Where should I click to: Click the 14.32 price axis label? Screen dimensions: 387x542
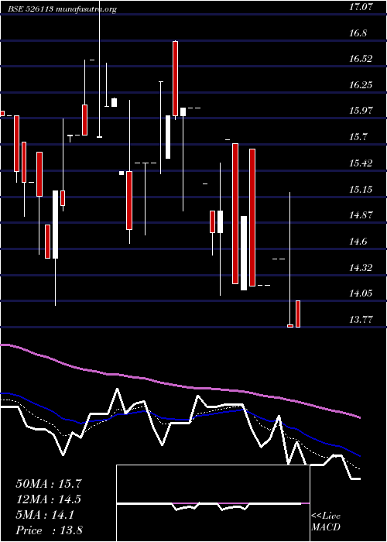click(x=361, y=267)
